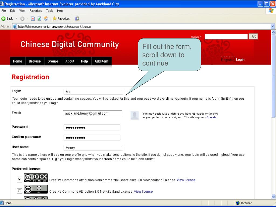Open the Favorites star button

click(61, 19)
